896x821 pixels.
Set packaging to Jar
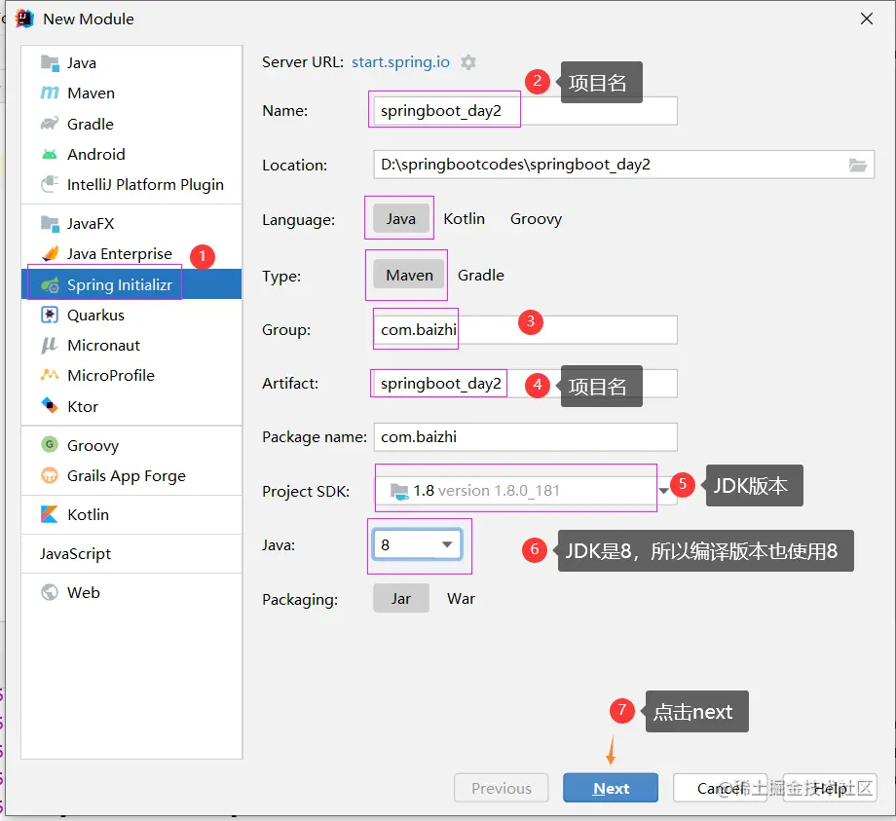click(x=401, y=598)
